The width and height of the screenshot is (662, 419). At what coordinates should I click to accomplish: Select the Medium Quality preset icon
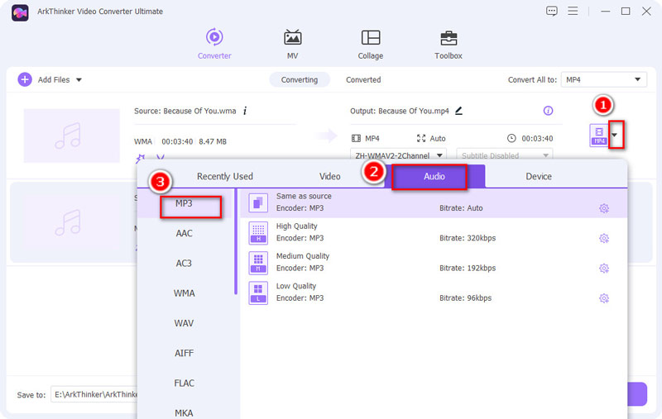[258, 263]
